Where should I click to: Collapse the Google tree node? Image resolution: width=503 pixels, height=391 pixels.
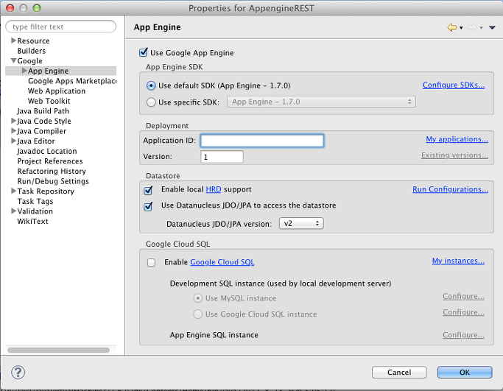click(13, 60)
